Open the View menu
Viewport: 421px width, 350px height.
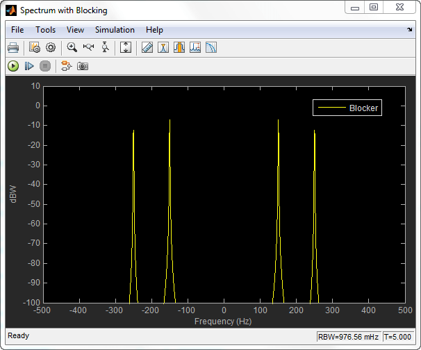point(75,30)
